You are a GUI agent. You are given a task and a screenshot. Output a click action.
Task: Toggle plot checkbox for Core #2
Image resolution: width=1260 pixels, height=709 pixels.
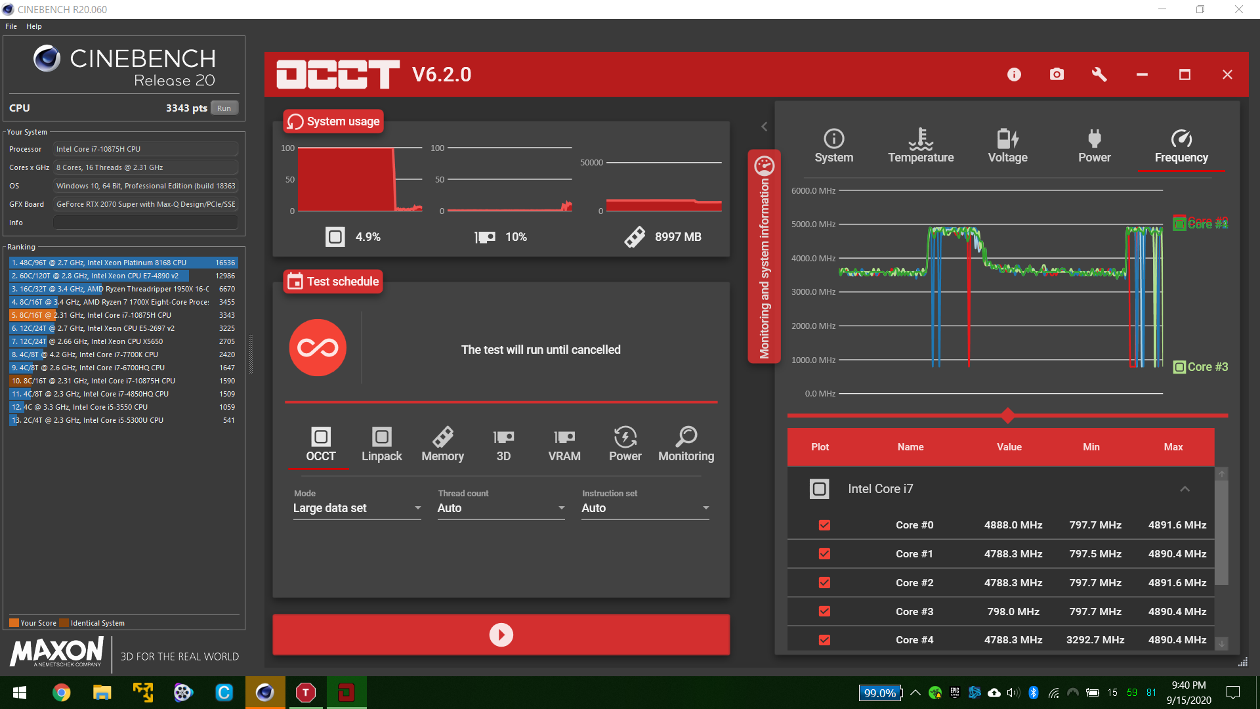point(825,583)
